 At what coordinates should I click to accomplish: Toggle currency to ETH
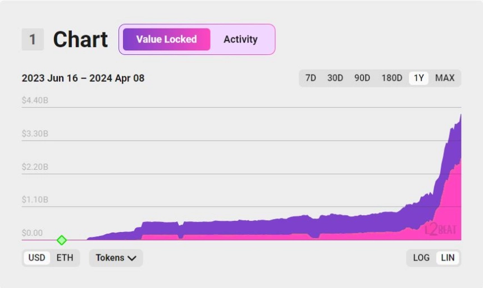click(x=65, y=258)
